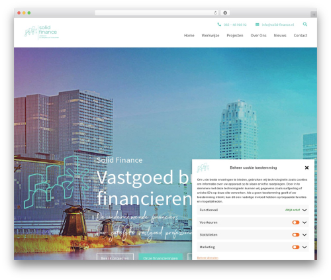Image resolution: width=331 pixels, height=280 pixels.
Task: Click the large teal logo outline on hero
Action: (56, 182)
